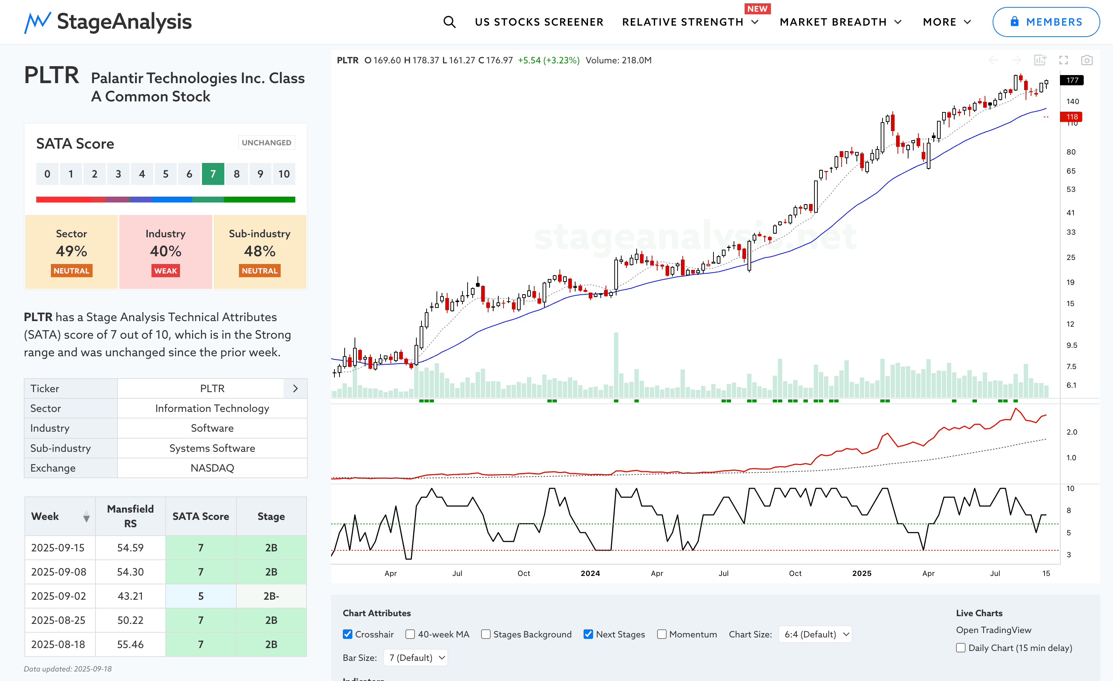Open the chart indicators icon
1113x681 pixels.
pyautogui.click(x=1040, y=60)
